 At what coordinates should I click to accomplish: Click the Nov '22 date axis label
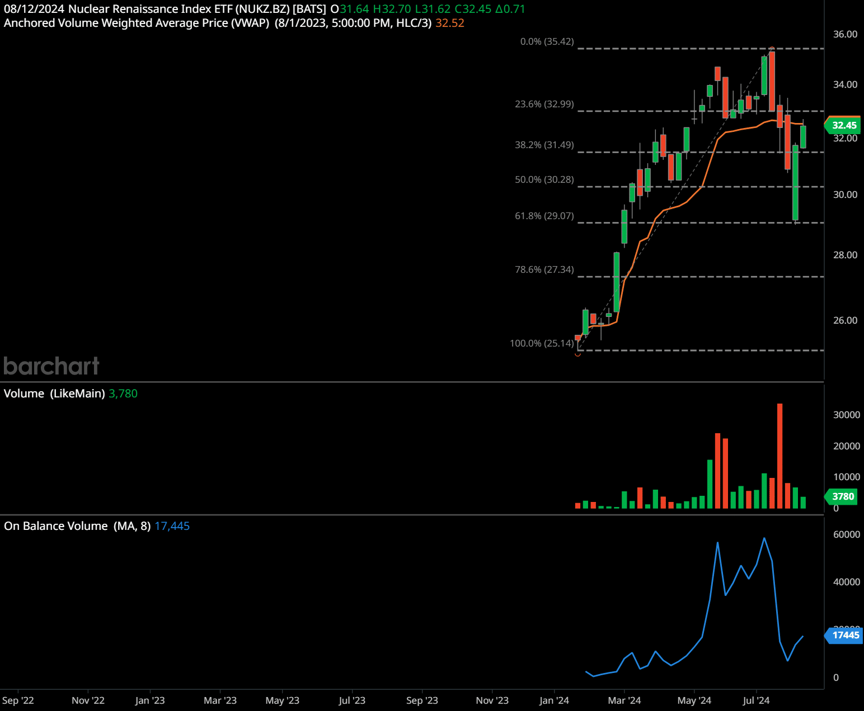(x=88, y=700)
